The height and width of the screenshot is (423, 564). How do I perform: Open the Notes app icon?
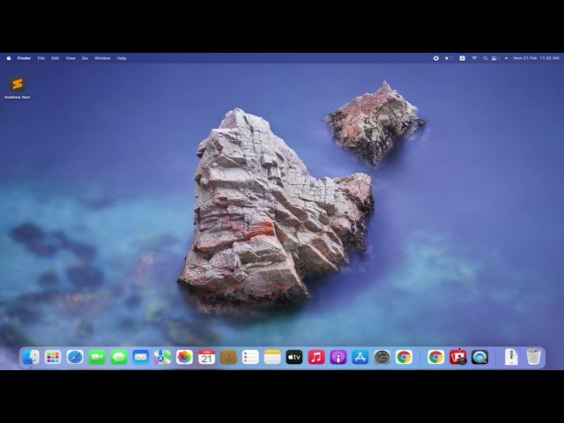pyautogui.click(x=272, y=357)
